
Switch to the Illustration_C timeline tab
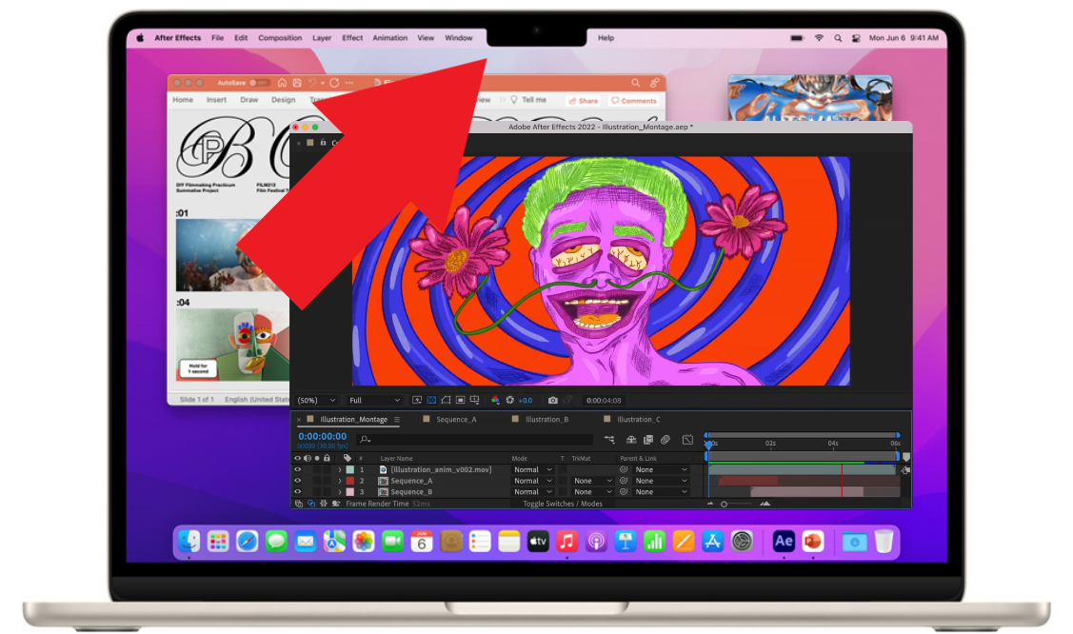click(639, 419)
